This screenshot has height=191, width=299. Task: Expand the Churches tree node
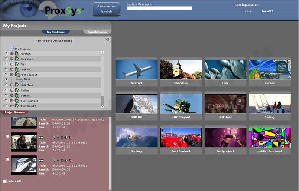point(12,59)
